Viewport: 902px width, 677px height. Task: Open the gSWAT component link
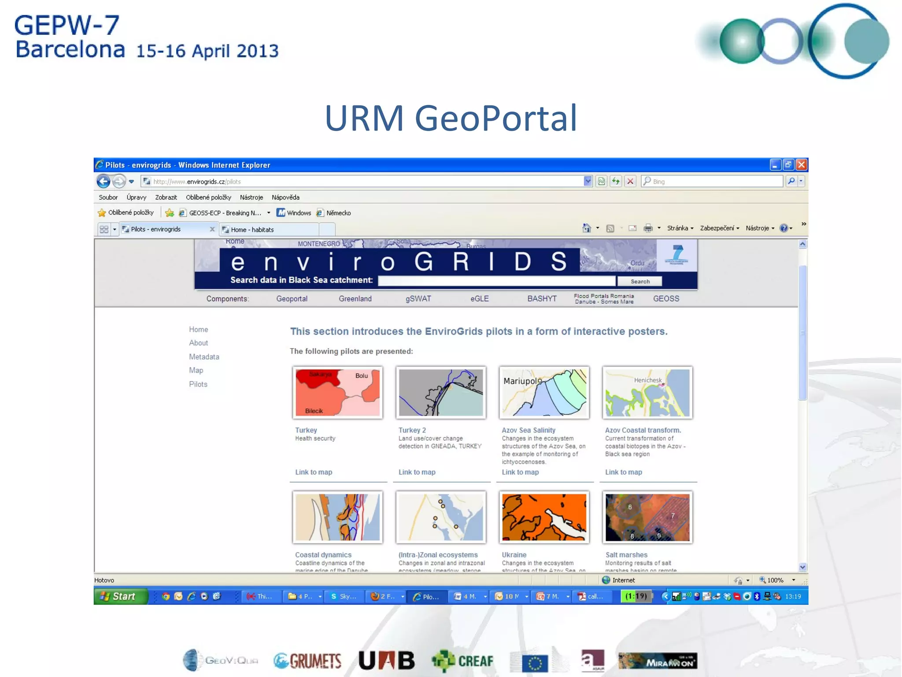418,299
